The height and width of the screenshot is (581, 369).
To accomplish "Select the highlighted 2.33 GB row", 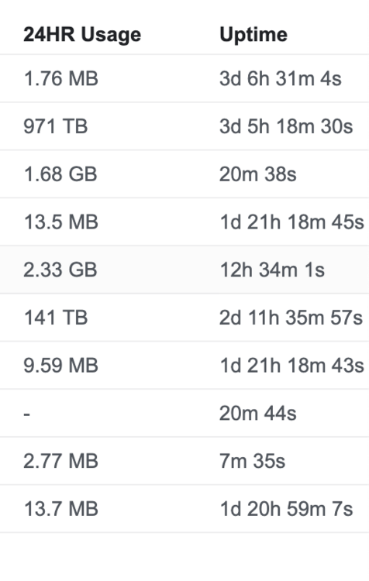I will pyautogui.click(x=184, y=270).
